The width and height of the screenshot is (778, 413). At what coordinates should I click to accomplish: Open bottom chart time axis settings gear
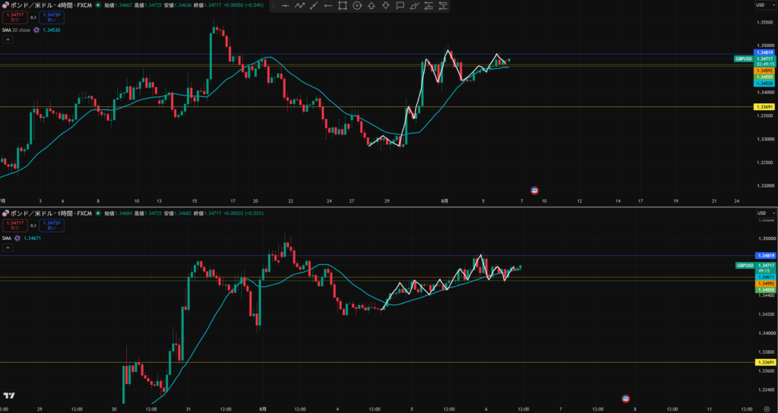[x=767, y=409]
